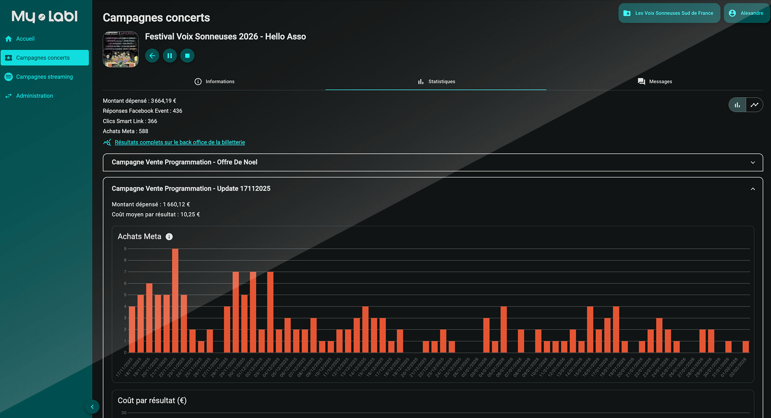Open Accueil home page

pos(25,39)
